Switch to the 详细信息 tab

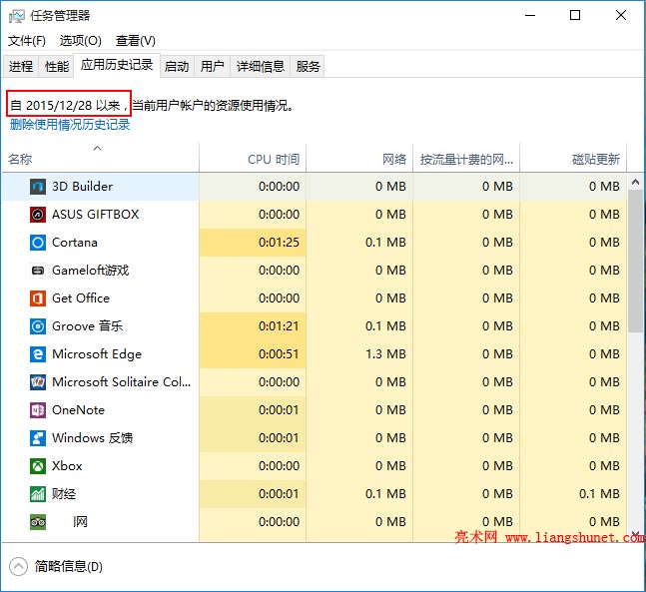[261, 66]
